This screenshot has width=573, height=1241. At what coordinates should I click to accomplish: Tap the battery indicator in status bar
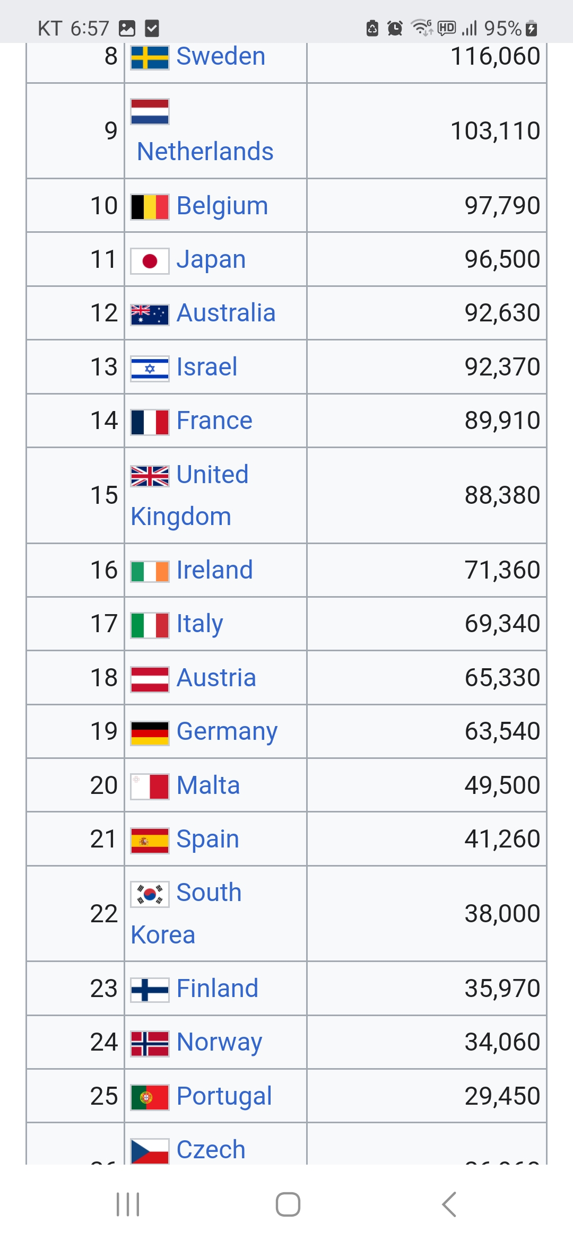tap(532, 28)
